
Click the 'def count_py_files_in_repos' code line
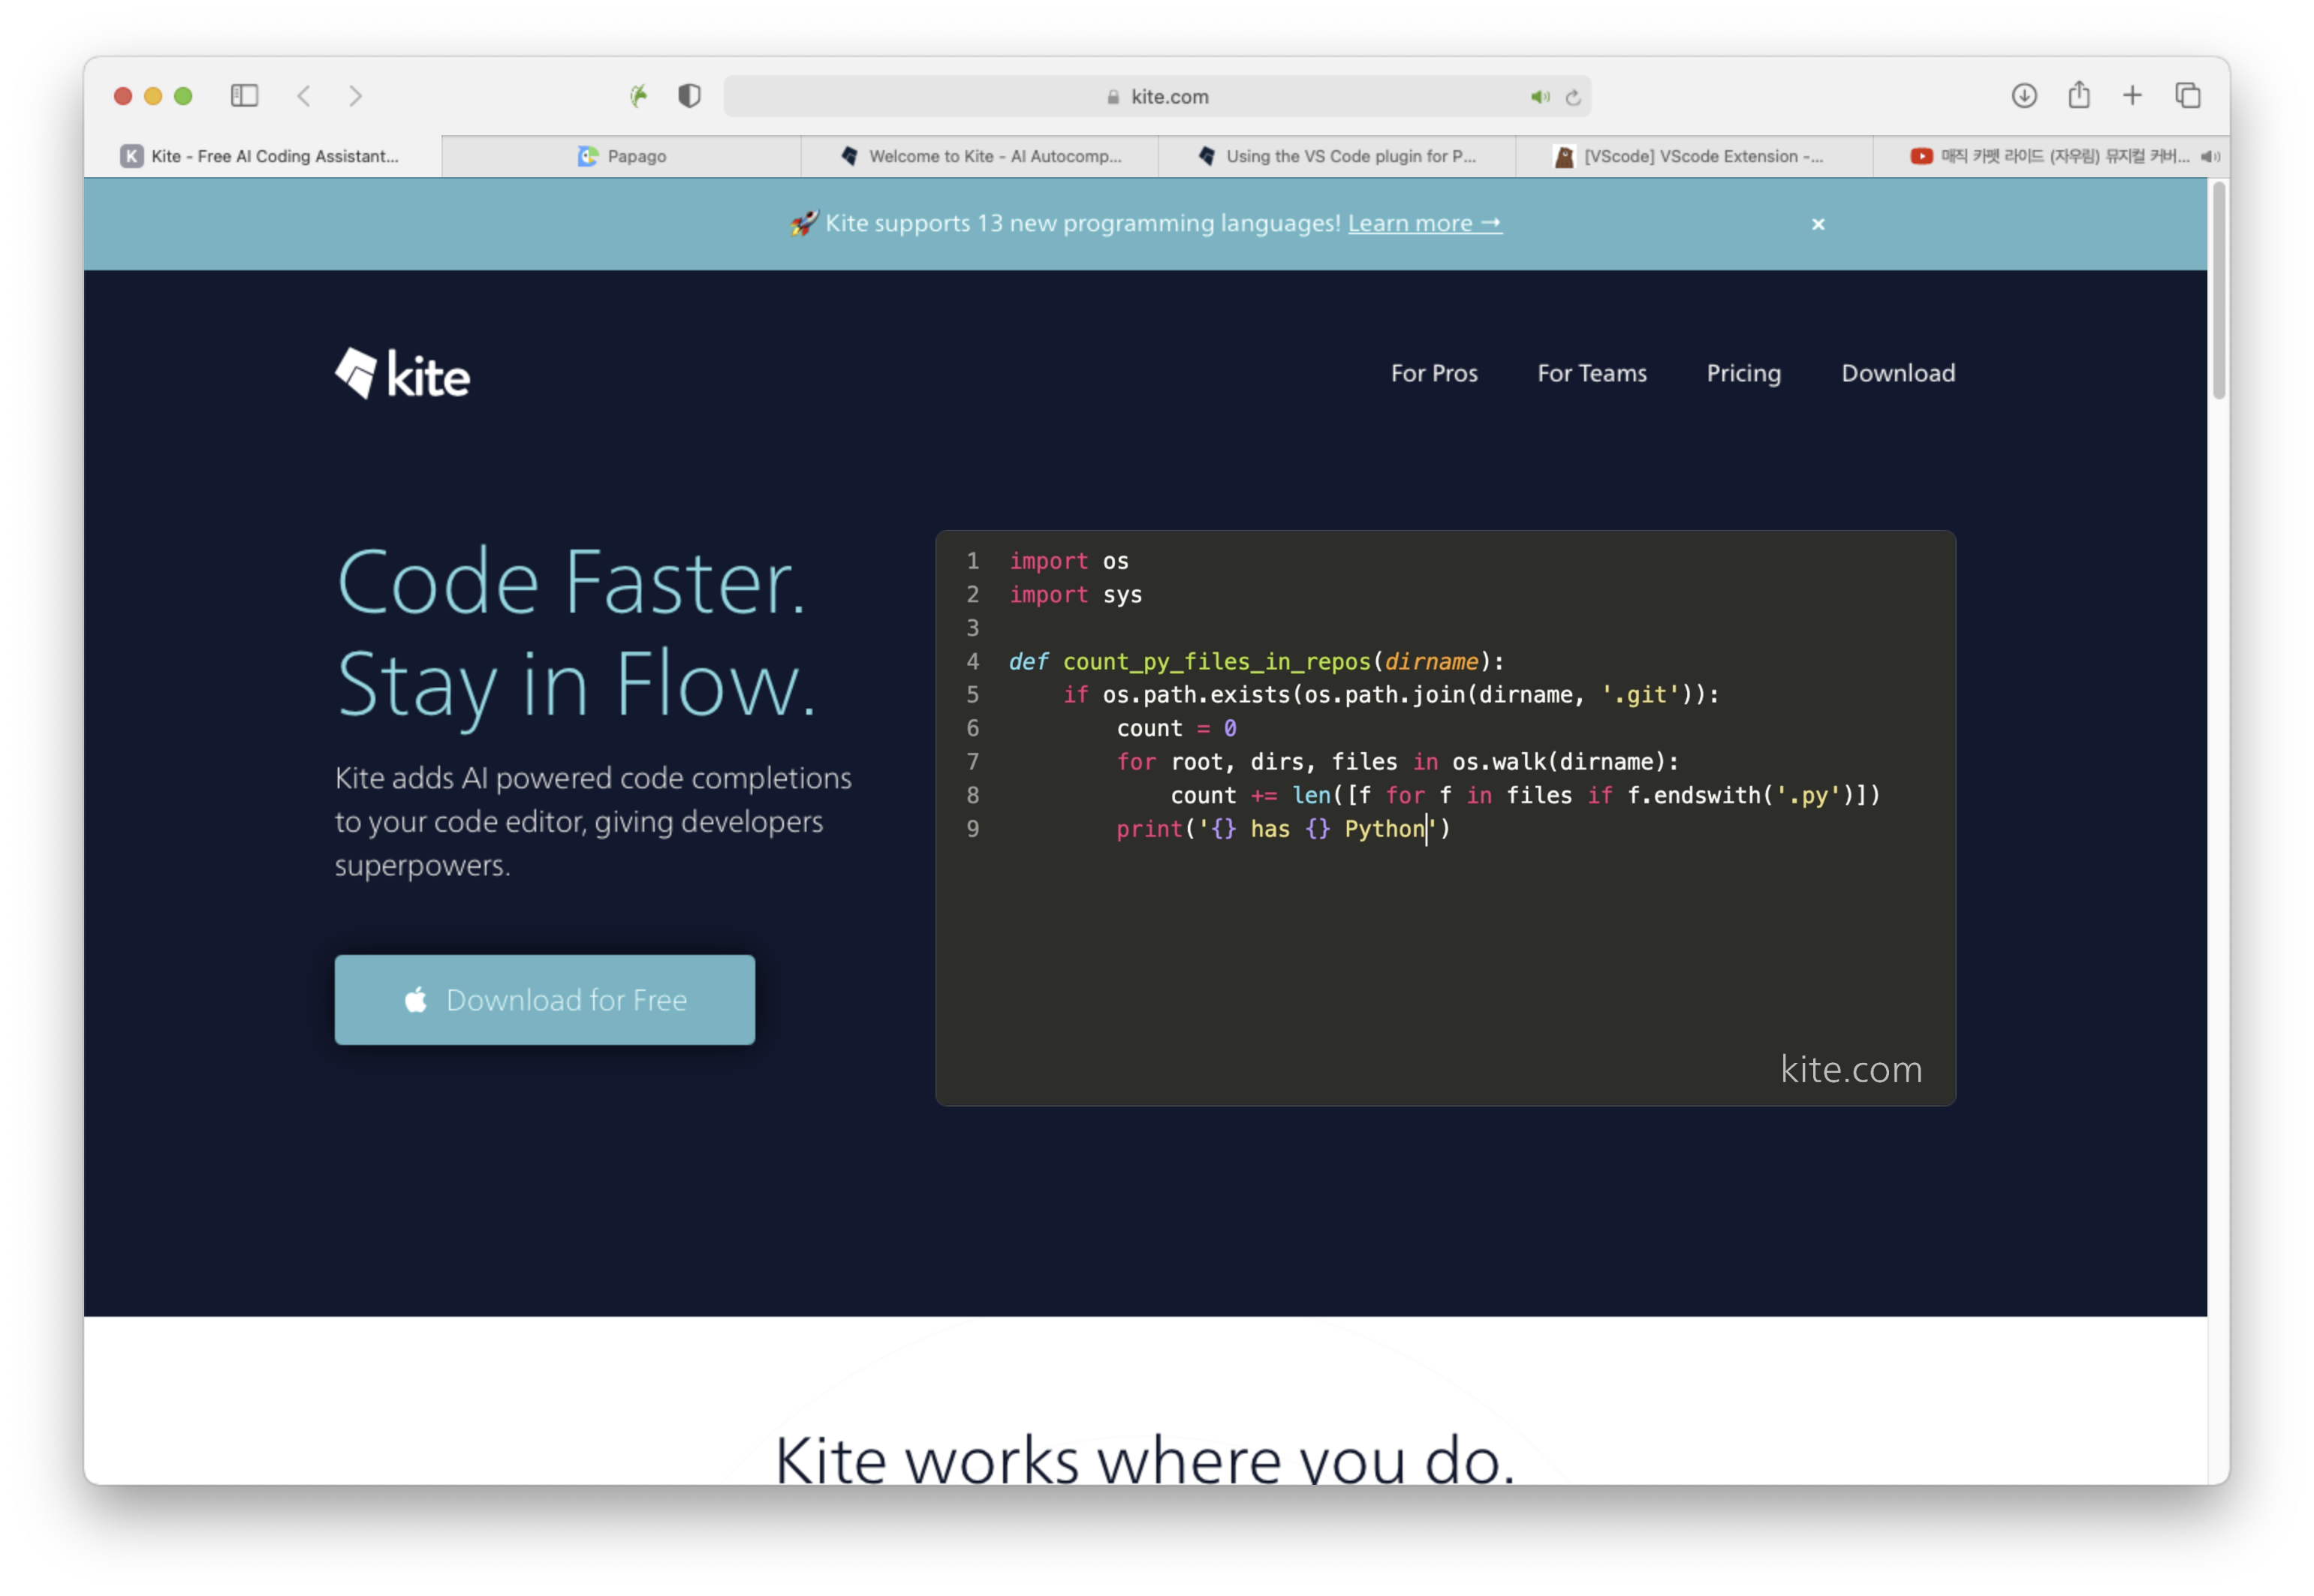(x=1255, y=661)
